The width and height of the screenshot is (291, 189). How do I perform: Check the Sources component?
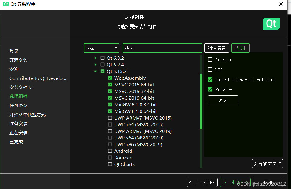110,158
